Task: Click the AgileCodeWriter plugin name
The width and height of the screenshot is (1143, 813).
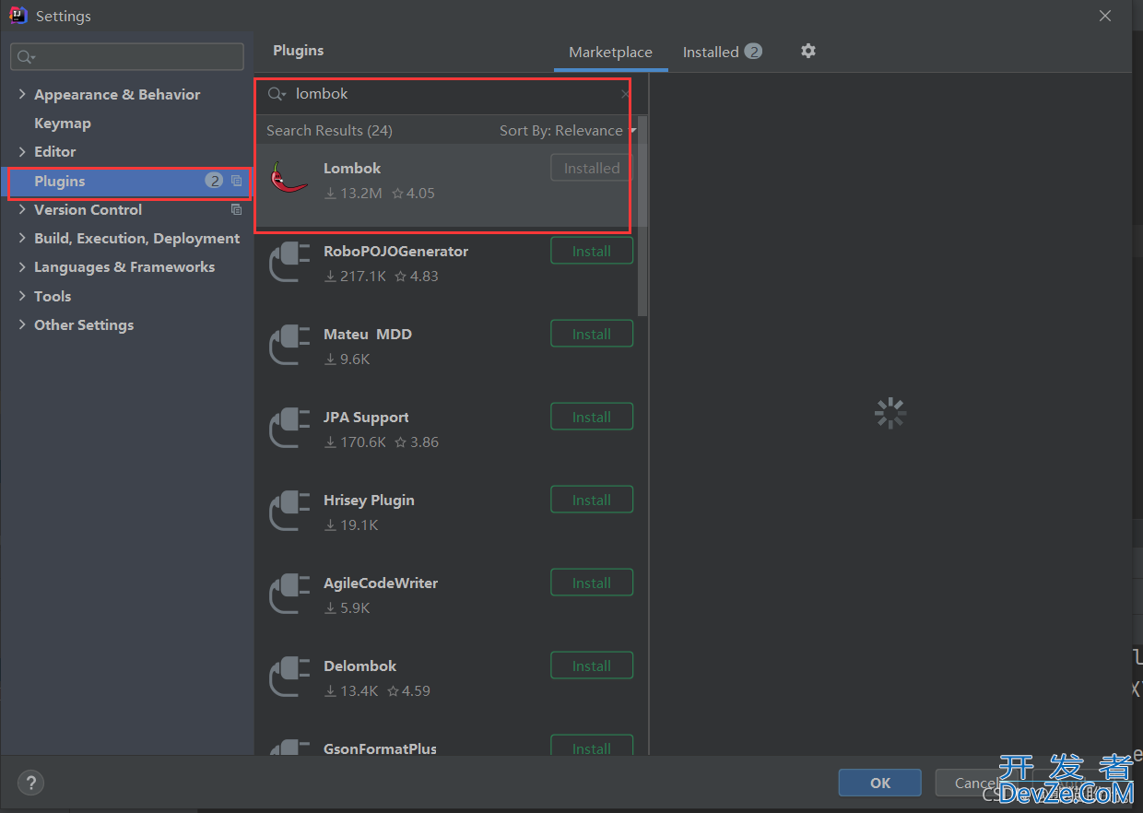Action: click(x=381, y=583)
